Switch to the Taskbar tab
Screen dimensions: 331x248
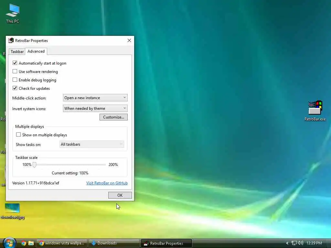pyautogui.click(x=17, y=51)
